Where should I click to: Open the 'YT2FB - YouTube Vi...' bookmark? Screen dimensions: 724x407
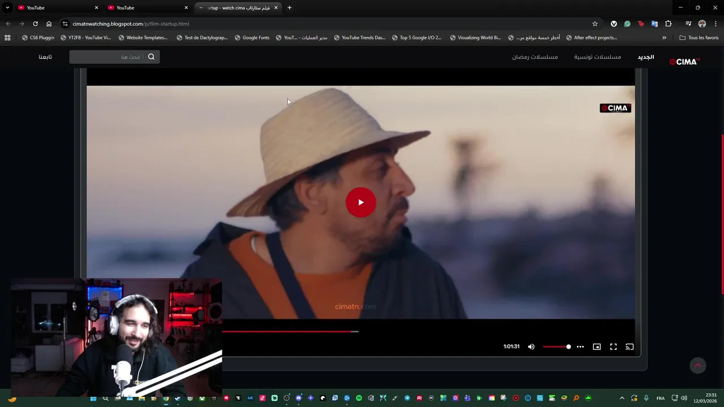85,37
